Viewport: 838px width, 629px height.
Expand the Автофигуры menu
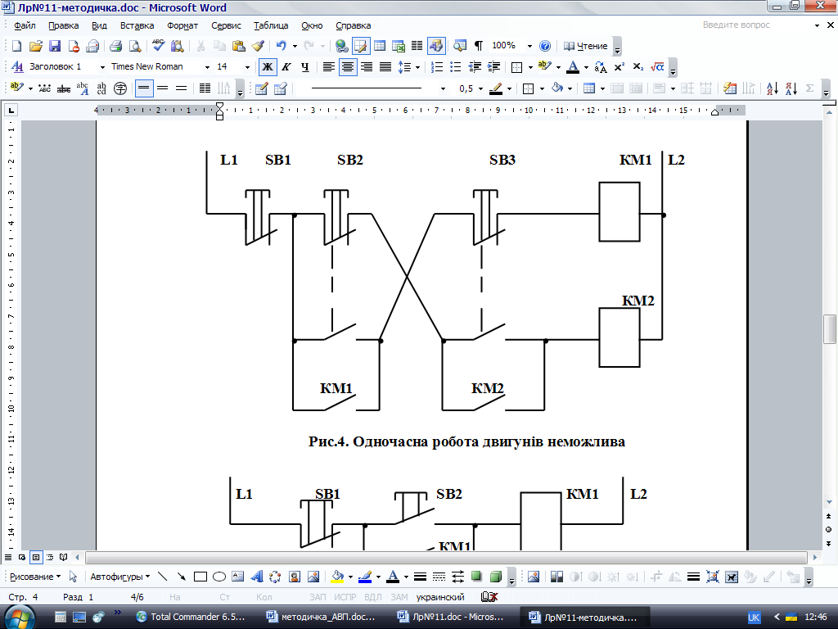click(x=119, y=577)
